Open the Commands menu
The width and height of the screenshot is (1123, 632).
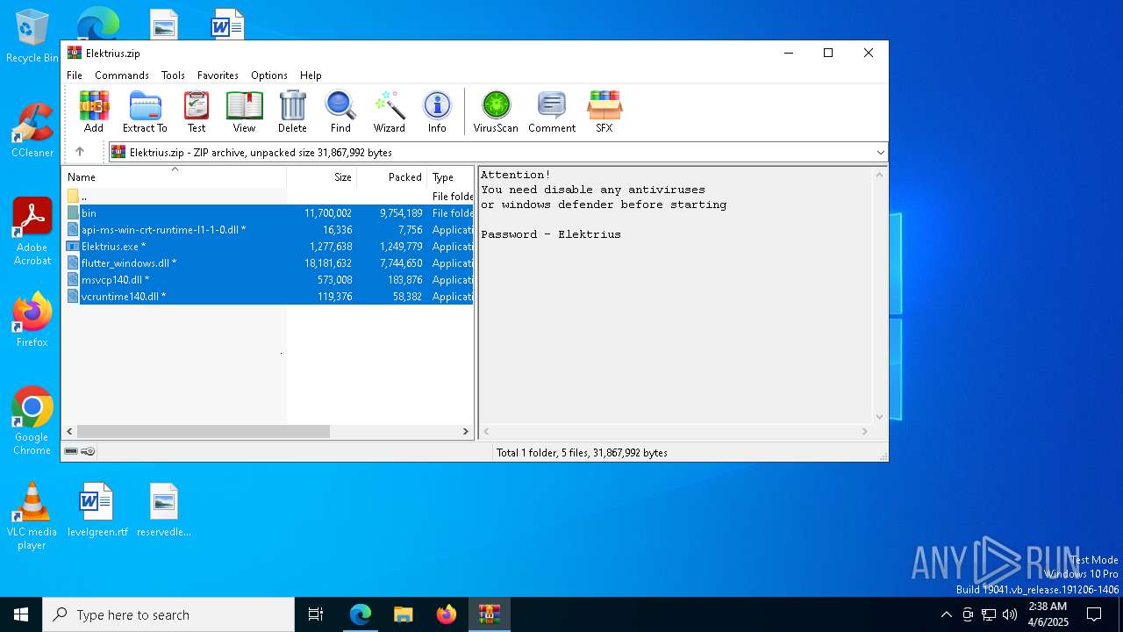[x=122, y=75]
